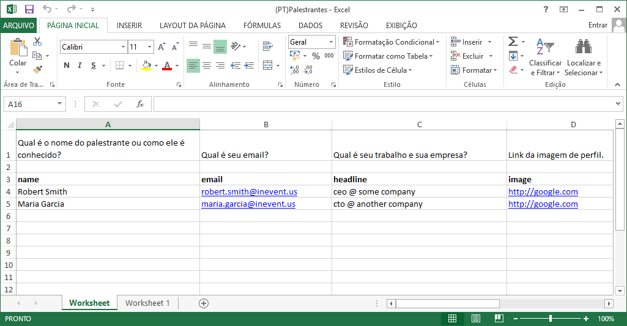627x326 pixels.
Task: Switch to INSERIR tab
Action: [129, 25]
